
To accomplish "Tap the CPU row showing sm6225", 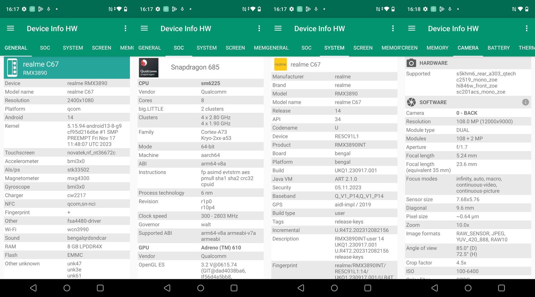I will point(200,83).
